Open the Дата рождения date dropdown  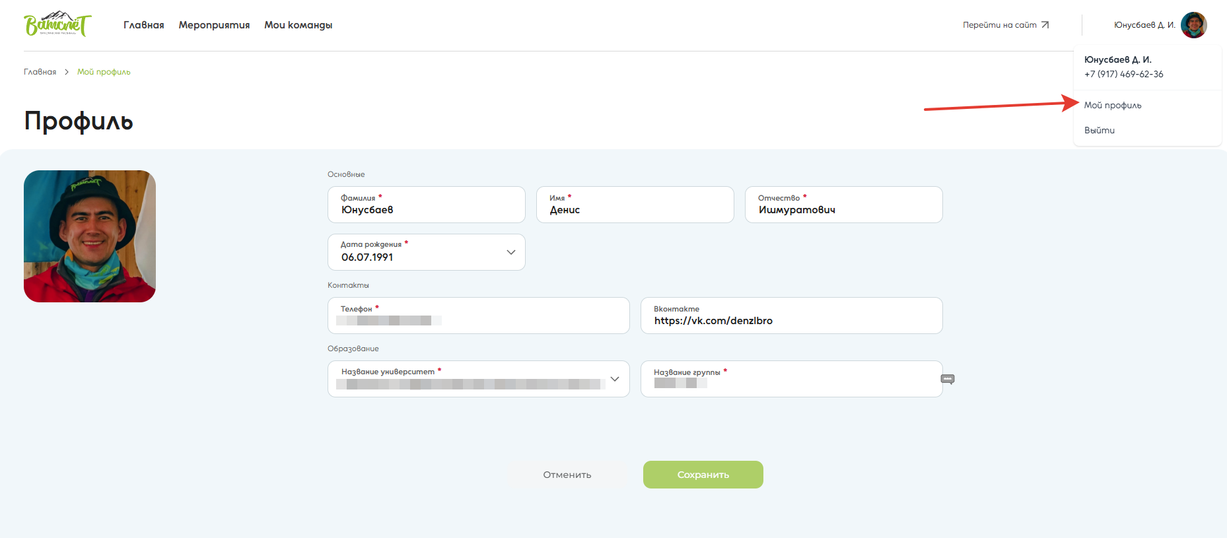tap(427, 252)
